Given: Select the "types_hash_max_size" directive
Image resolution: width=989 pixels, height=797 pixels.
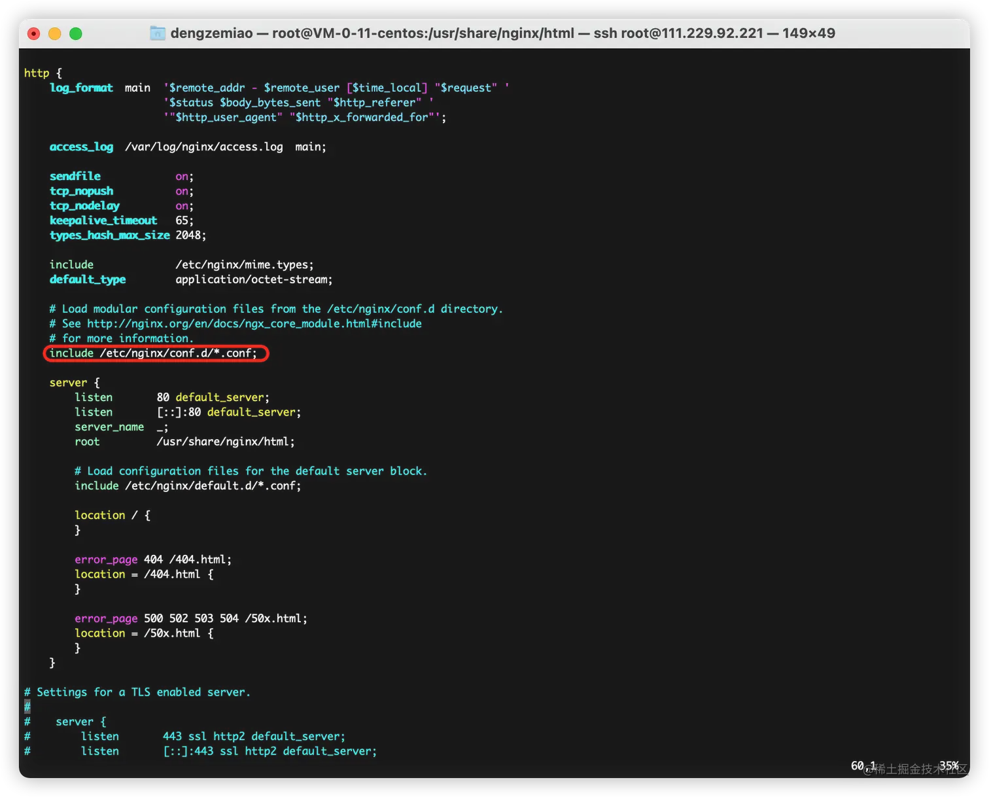Looking at the screenshot, I should coord(109,235).
